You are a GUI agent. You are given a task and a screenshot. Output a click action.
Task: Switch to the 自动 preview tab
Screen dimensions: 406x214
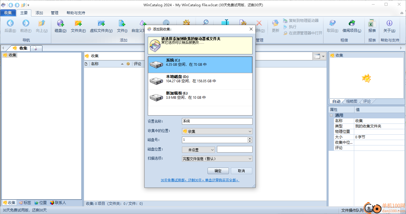[x=336, y=101]
